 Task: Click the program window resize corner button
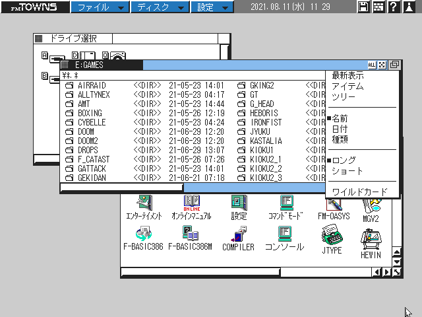[x=397, y=272]
